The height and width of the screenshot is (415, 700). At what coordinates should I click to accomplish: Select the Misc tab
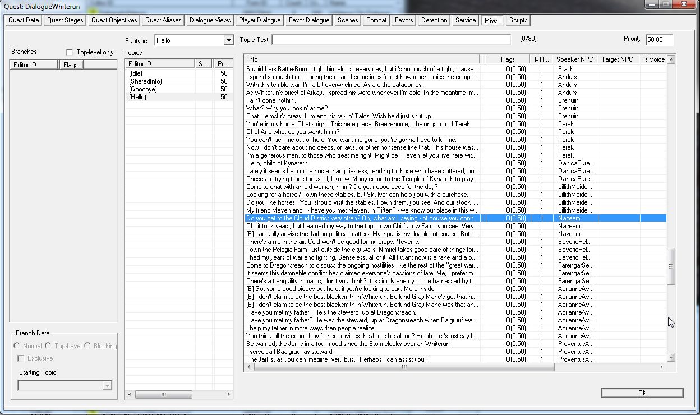tap(491, 21)
